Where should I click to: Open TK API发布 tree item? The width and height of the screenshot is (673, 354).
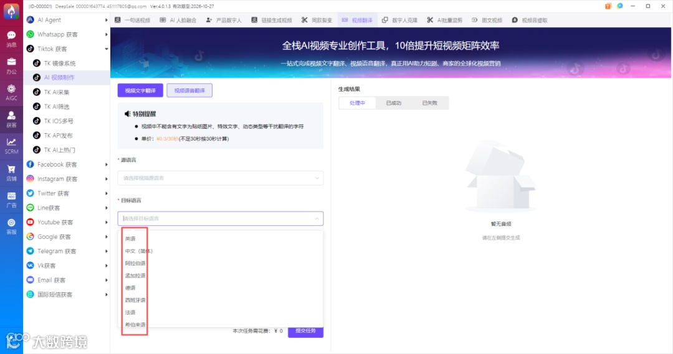click(58, 136)
